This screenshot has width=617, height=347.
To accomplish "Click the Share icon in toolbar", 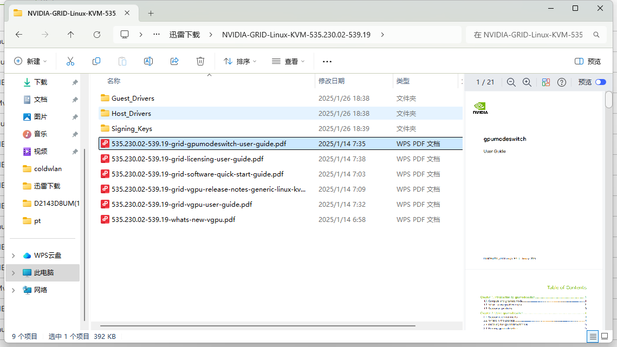I will (174, 62).
